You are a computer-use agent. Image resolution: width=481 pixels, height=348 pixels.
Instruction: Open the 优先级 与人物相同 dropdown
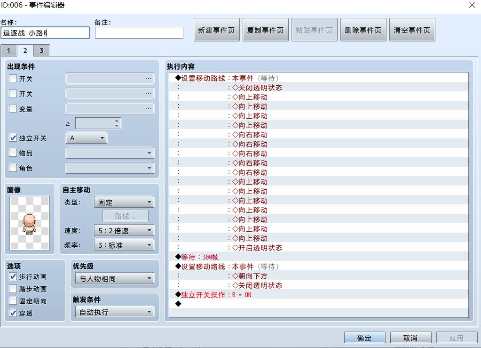click(x=114, y=279)
